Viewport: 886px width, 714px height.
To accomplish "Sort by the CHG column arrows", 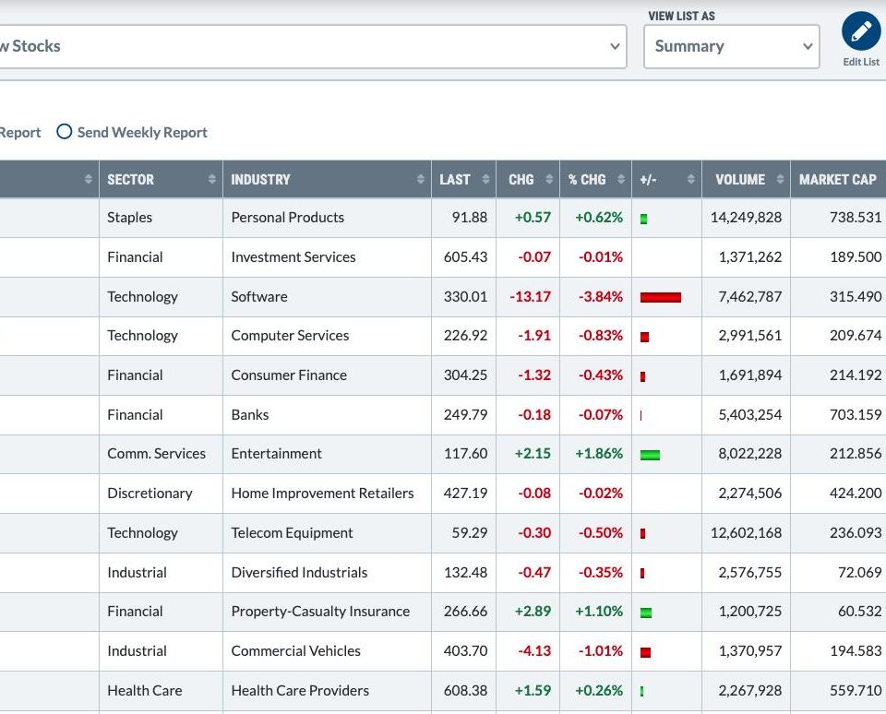I will 549,180.
